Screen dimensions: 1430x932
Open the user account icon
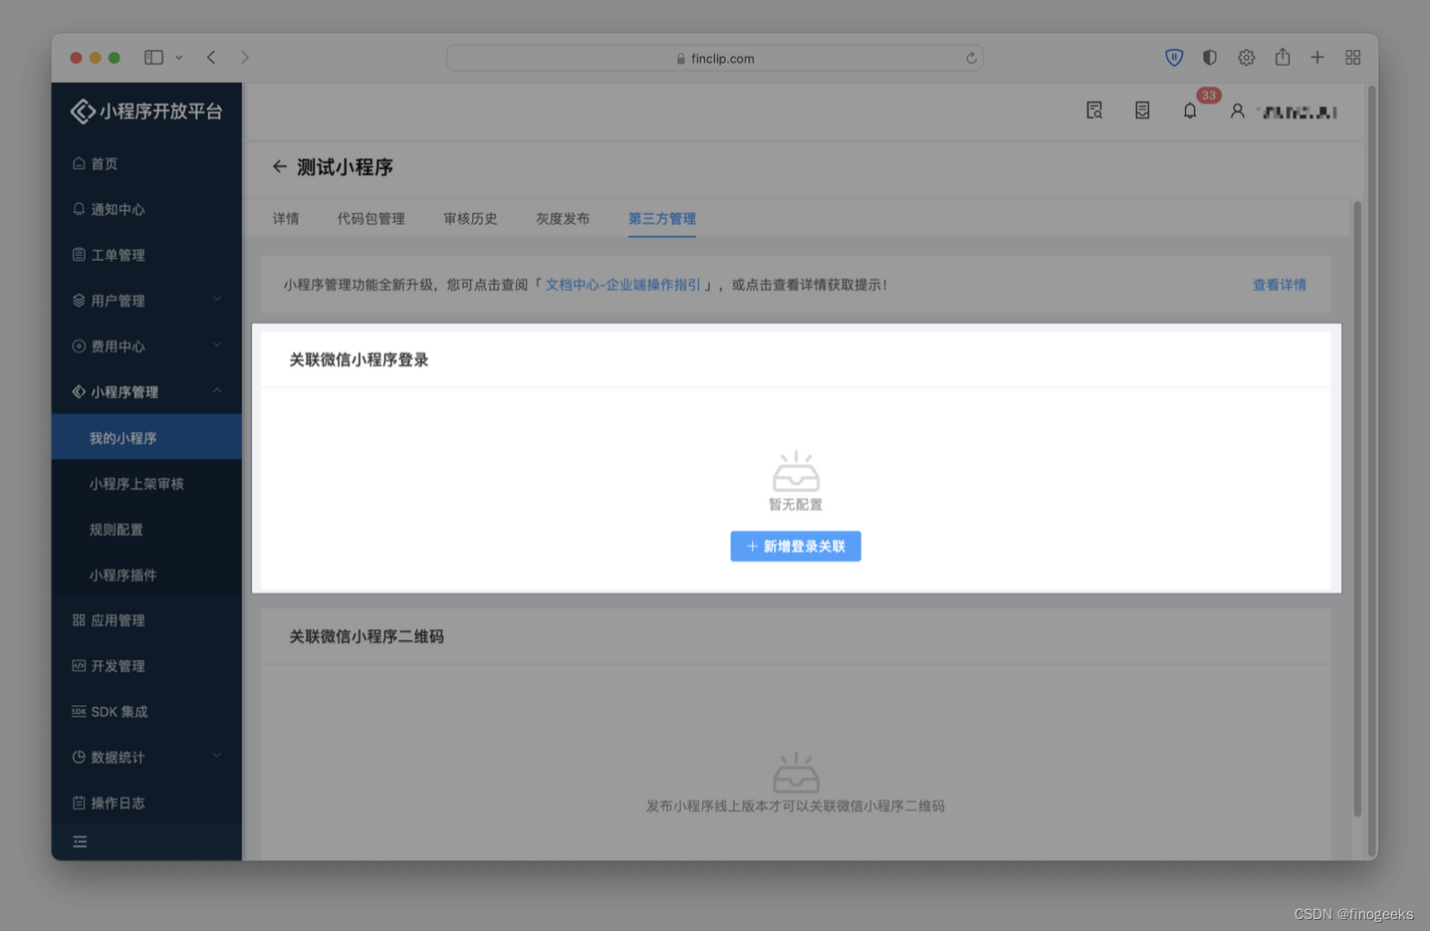[x=1237, y=111]
